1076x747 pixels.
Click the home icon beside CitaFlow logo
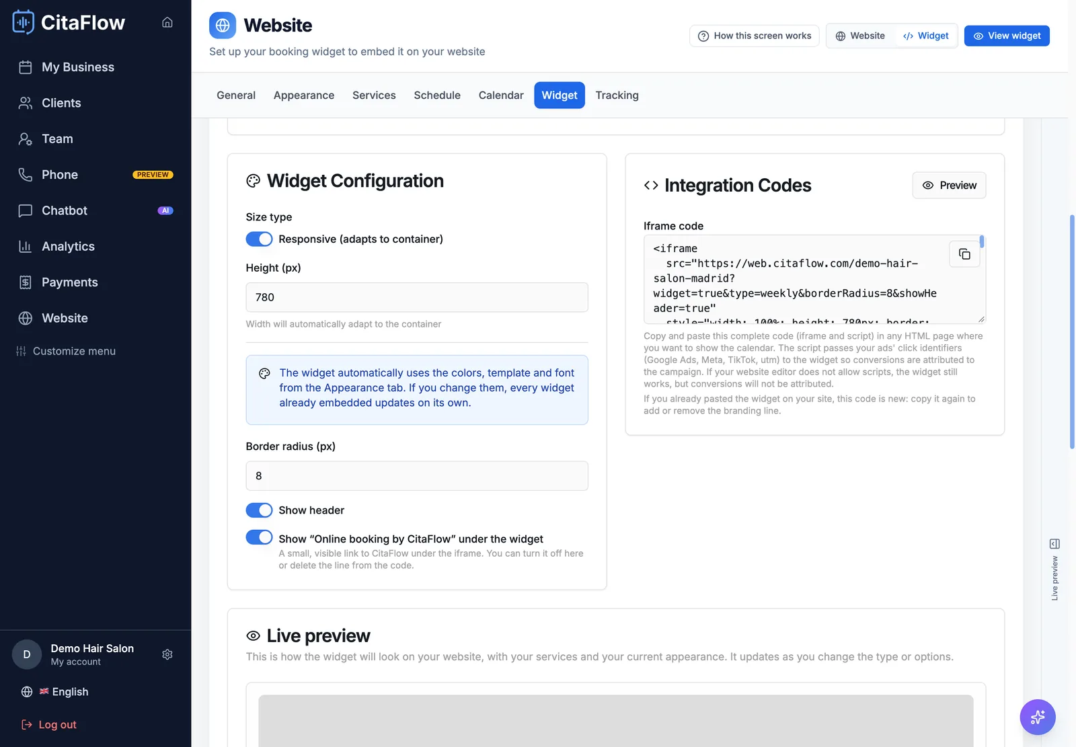167,22
